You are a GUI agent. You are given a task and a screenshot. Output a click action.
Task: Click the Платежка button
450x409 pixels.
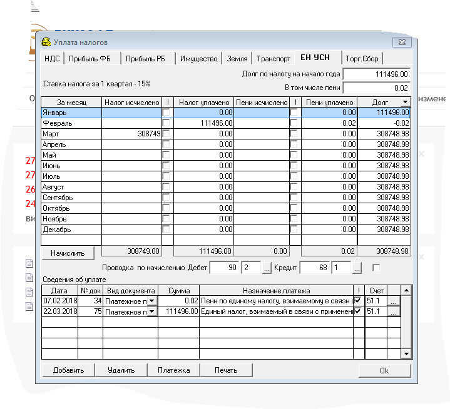173,370
